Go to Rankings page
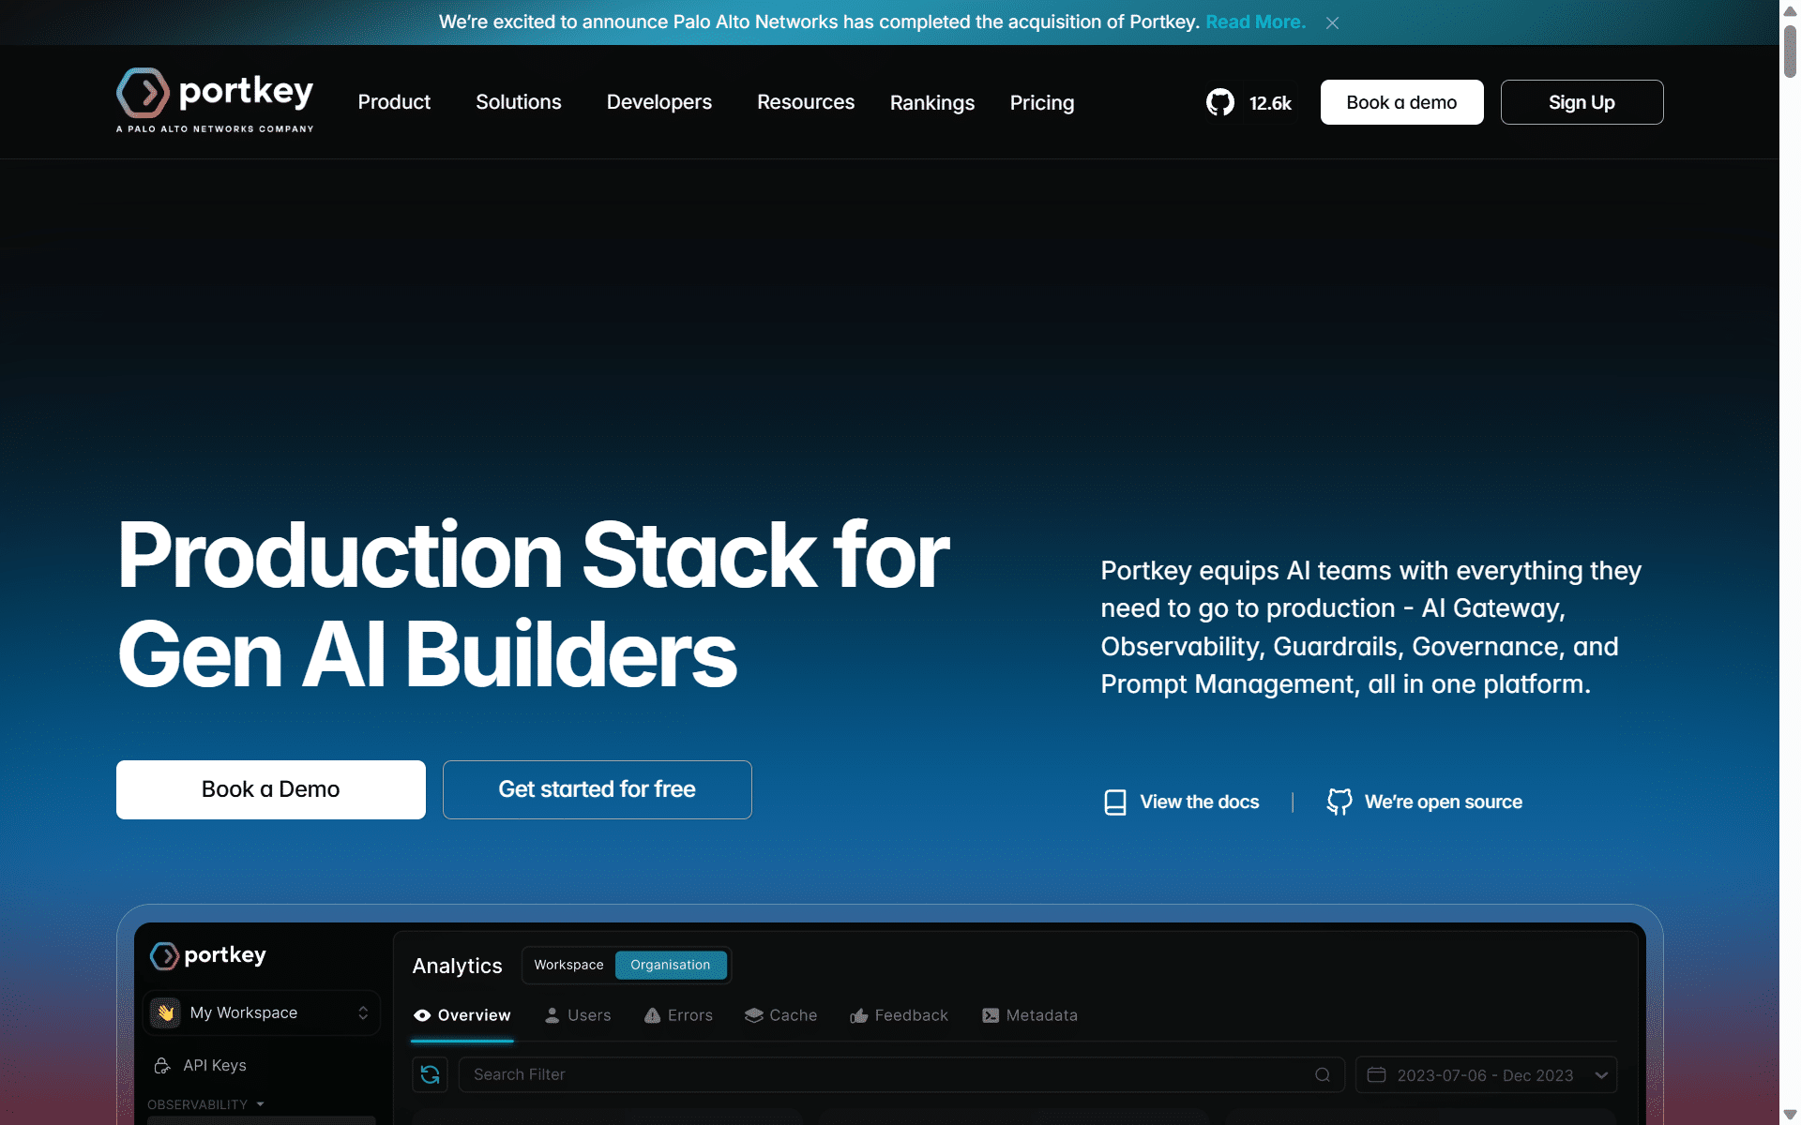This screenshot has width=1801, height=1125. (x=932, y=102)
